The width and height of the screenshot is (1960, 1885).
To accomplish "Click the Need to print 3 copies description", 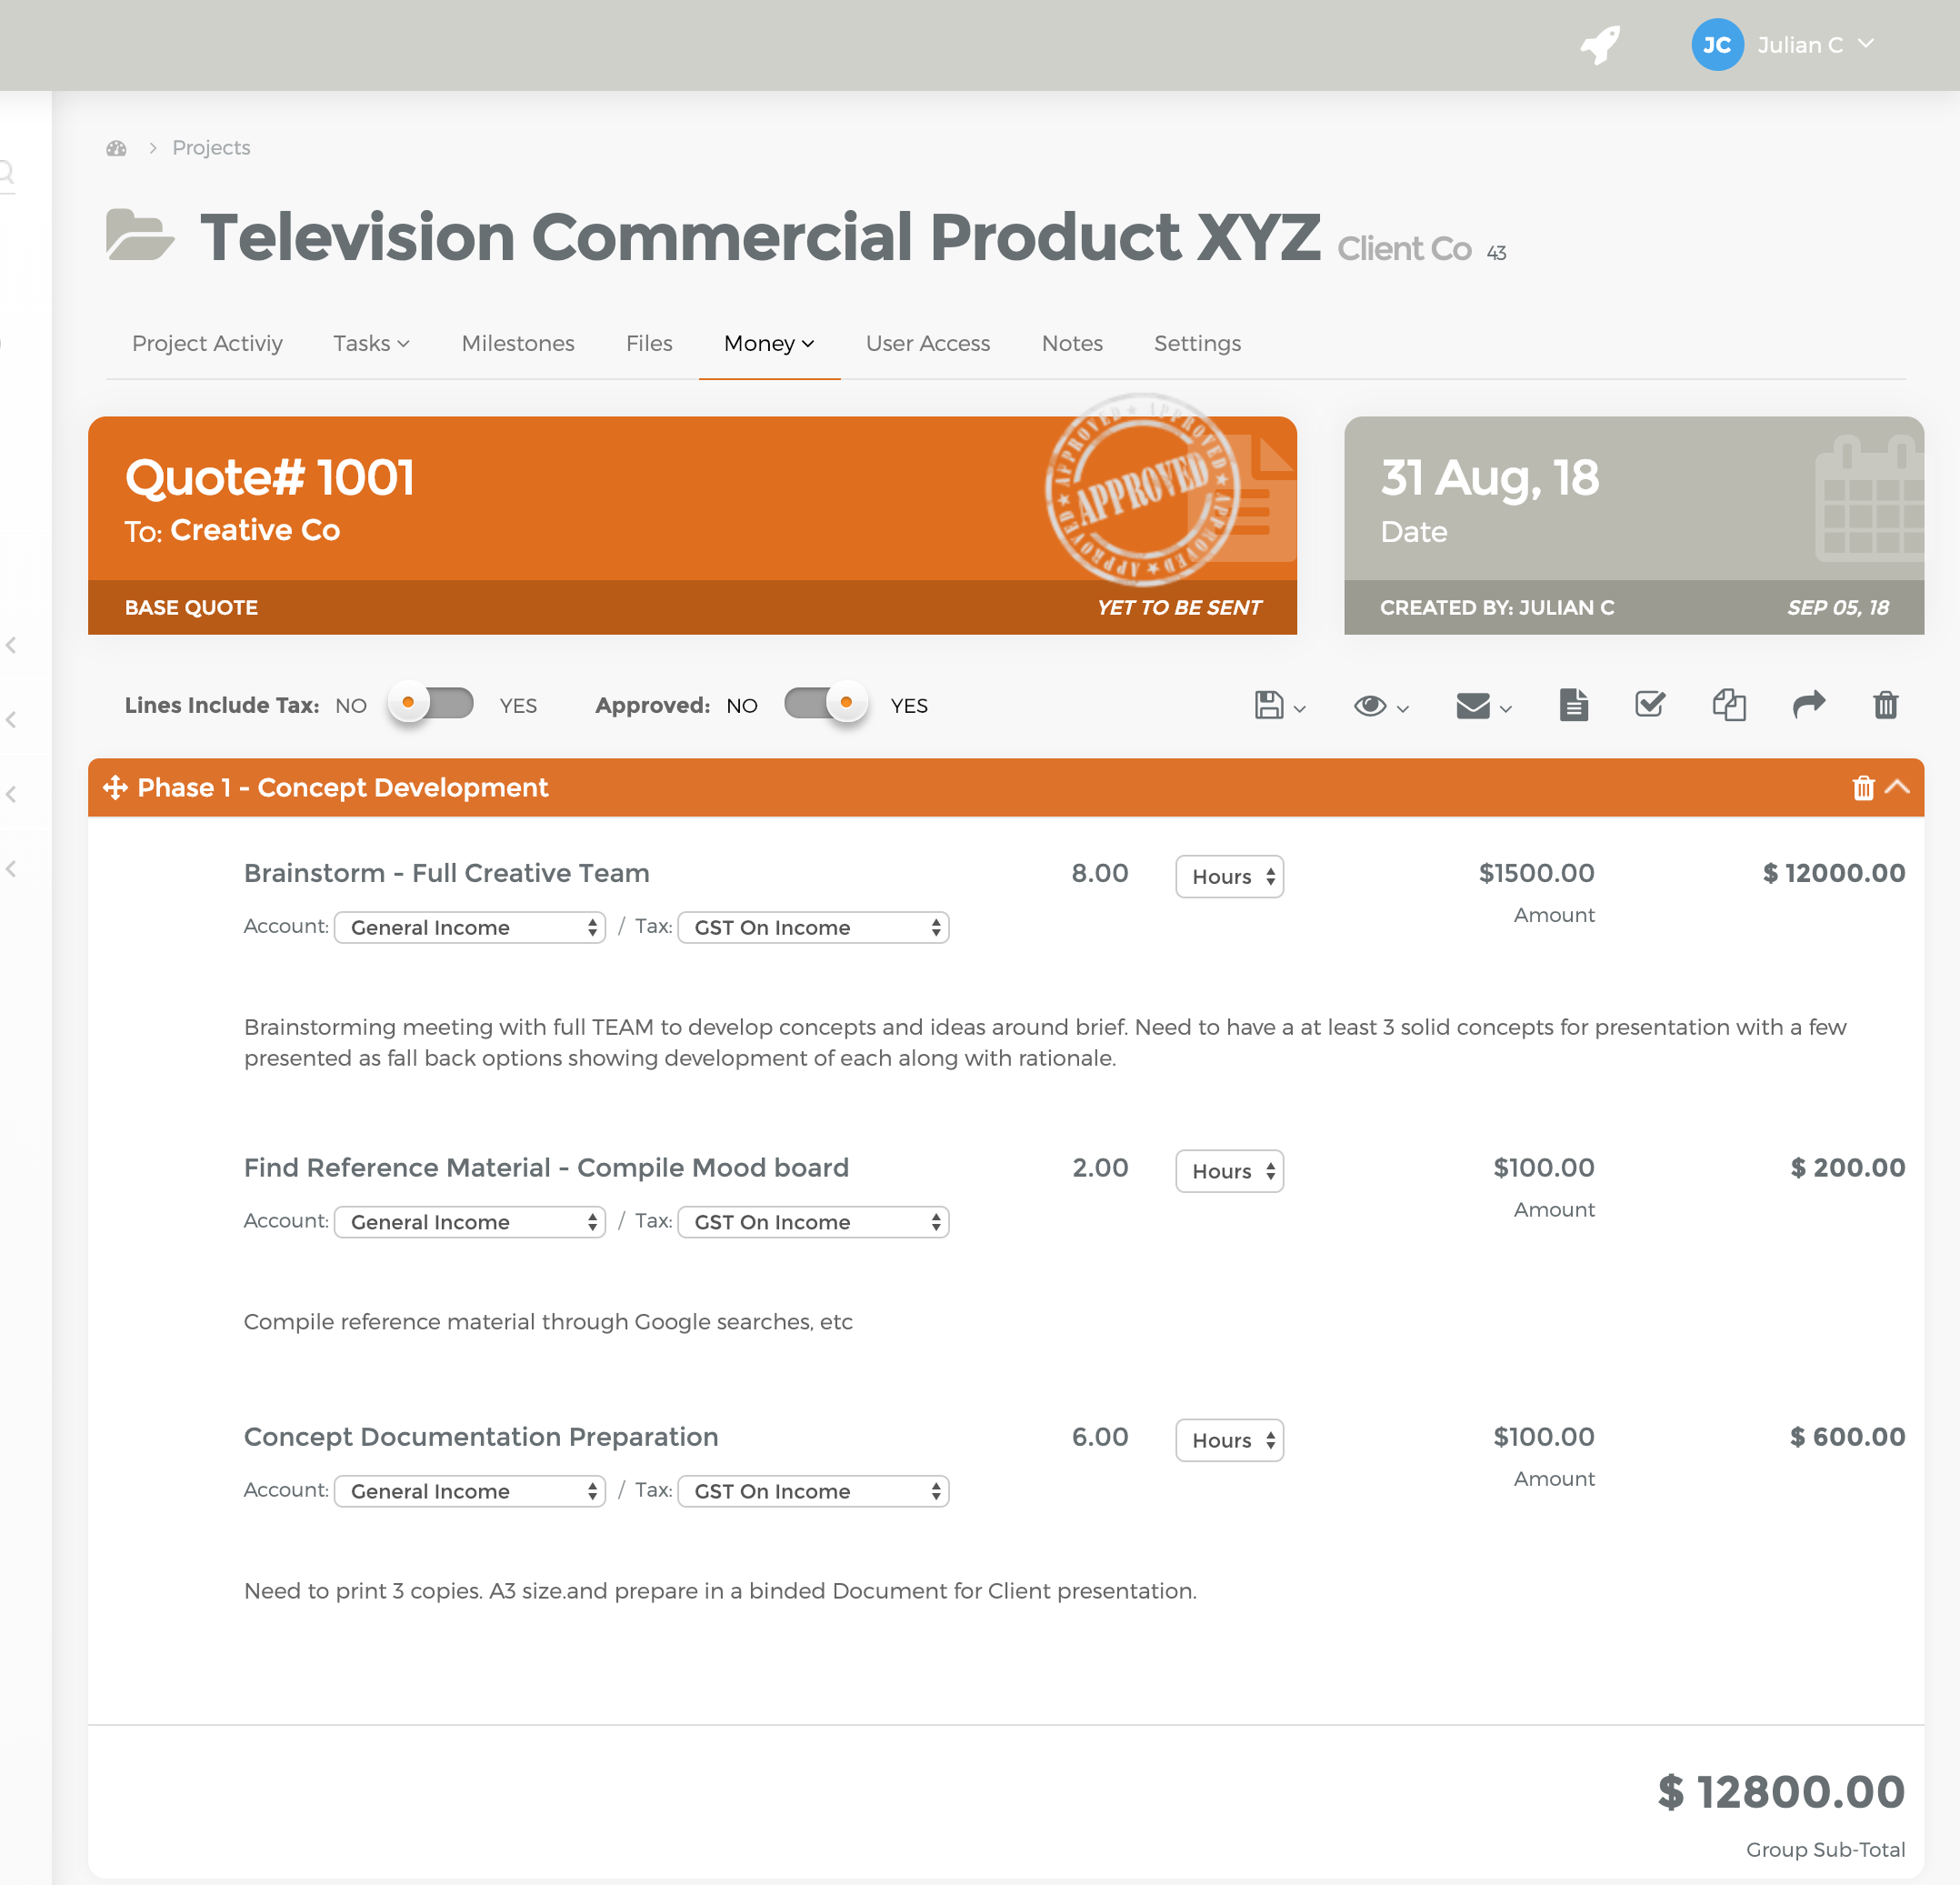I will pyautogui.click(x=720, y=1591).
